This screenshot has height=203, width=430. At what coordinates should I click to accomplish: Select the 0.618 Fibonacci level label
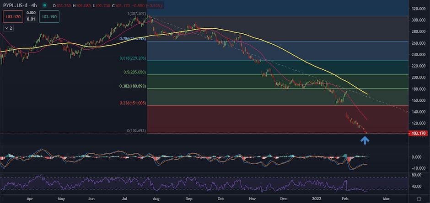(x=132, y=59)
